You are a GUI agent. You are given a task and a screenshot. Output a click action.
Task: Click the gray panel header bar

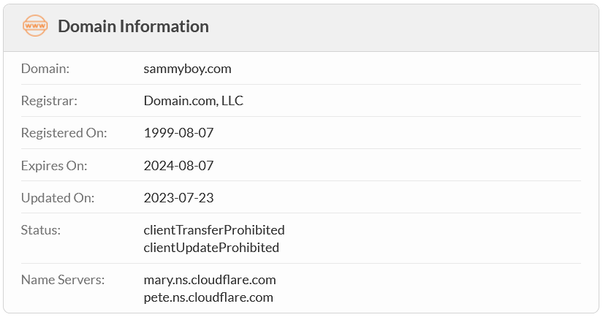tap(301, 28)
